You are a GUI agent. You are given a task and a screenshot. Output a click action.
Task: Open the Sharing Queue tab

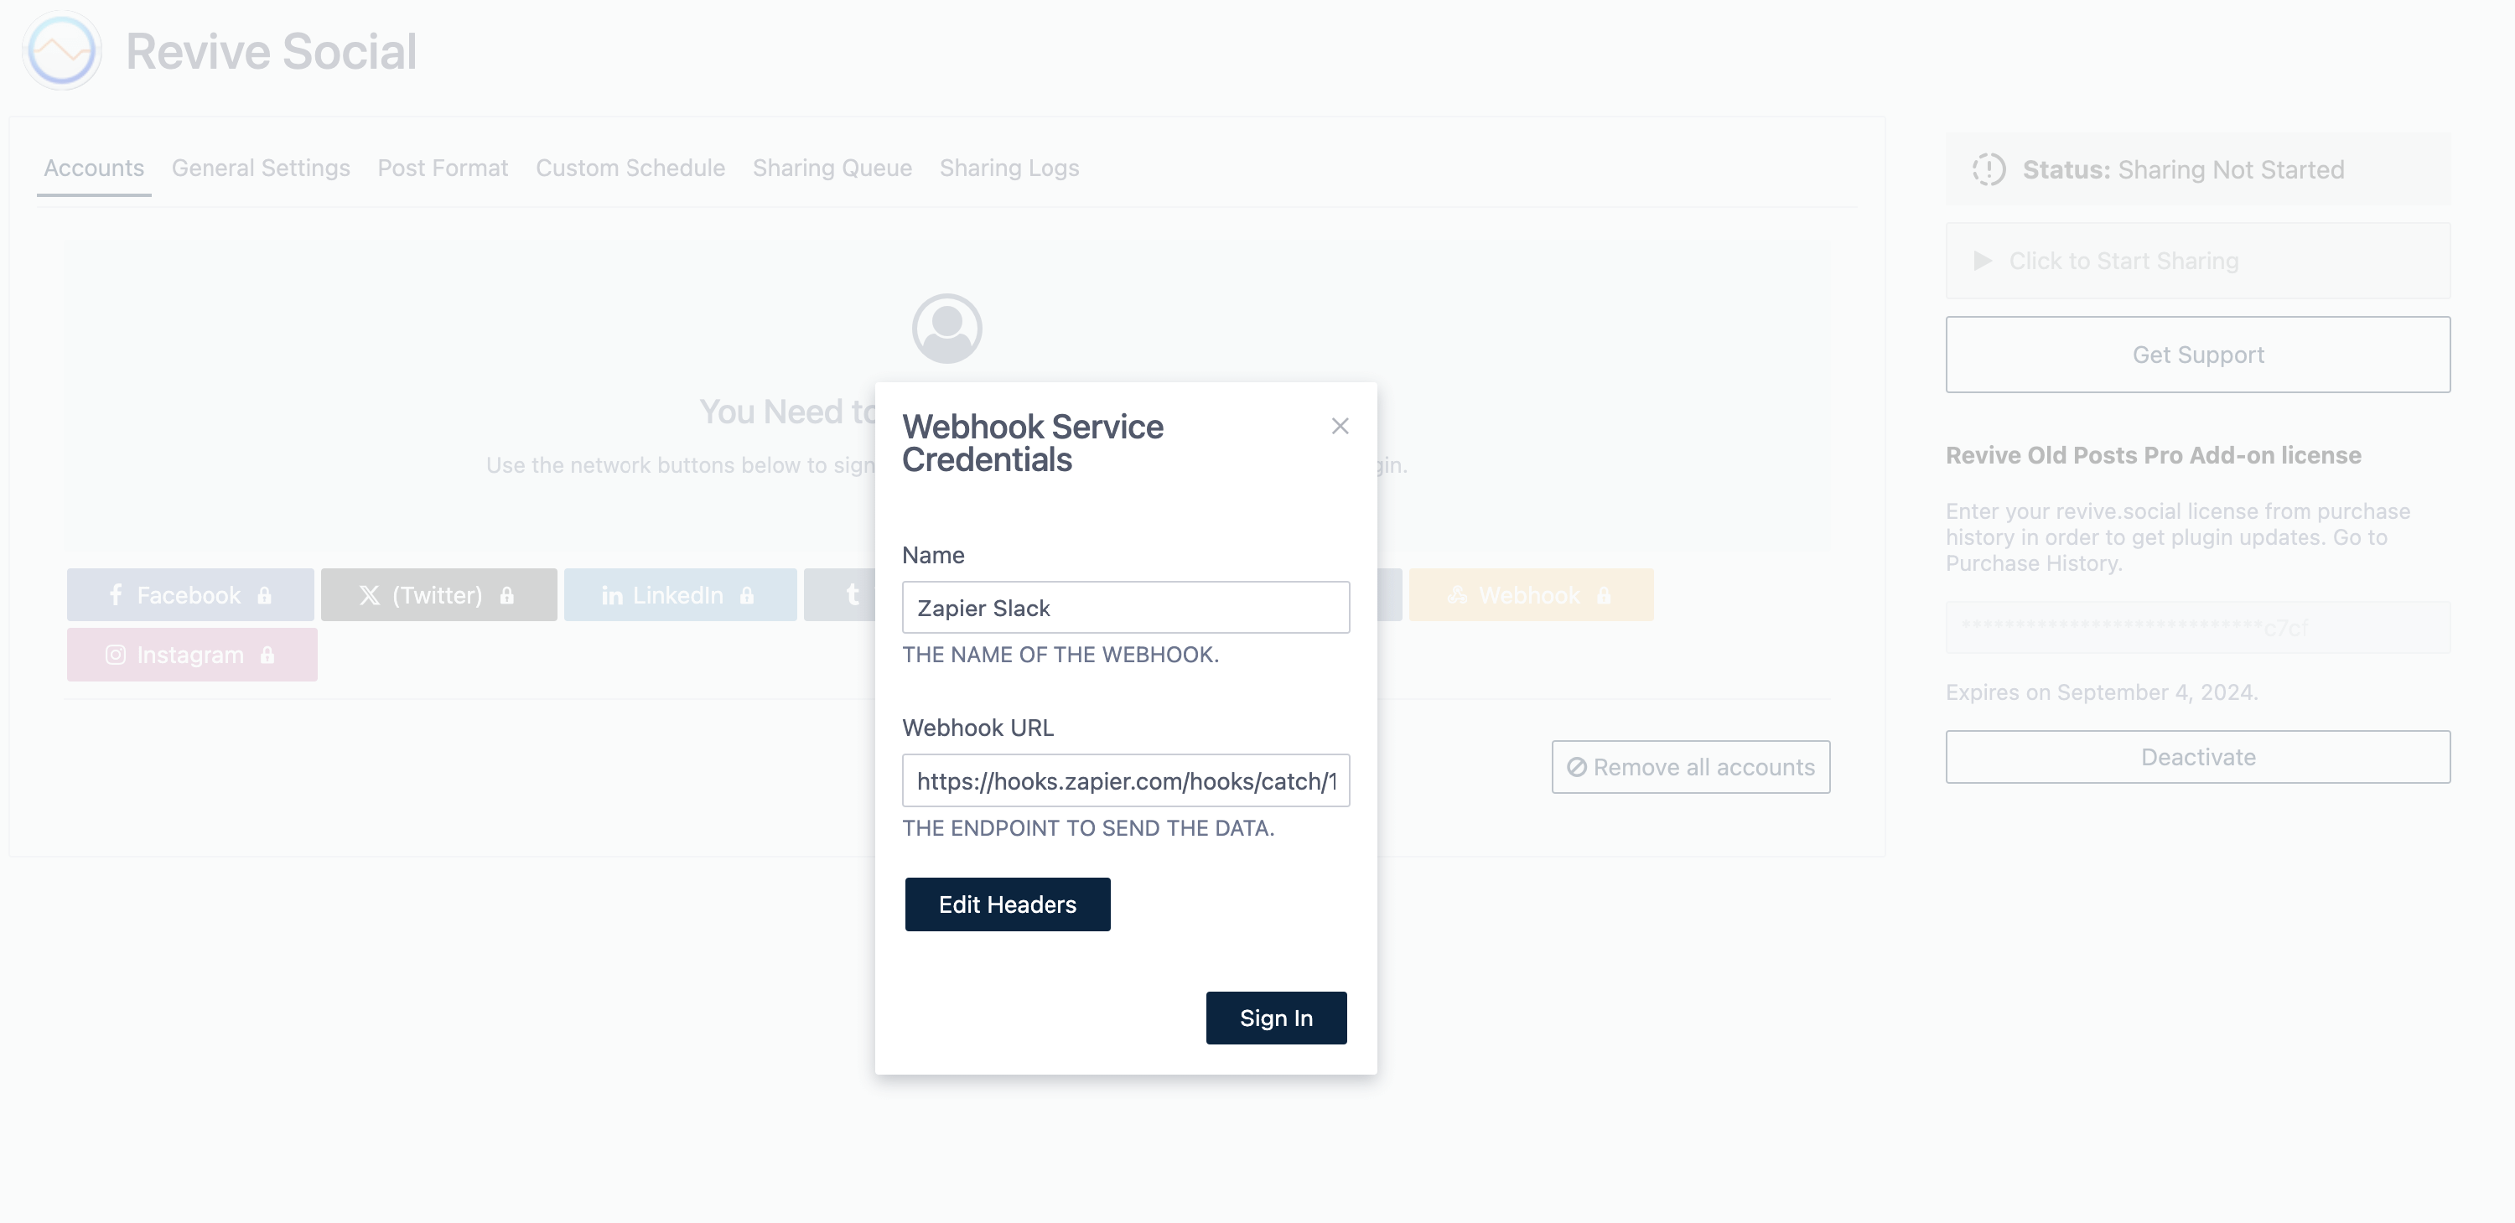832,168
